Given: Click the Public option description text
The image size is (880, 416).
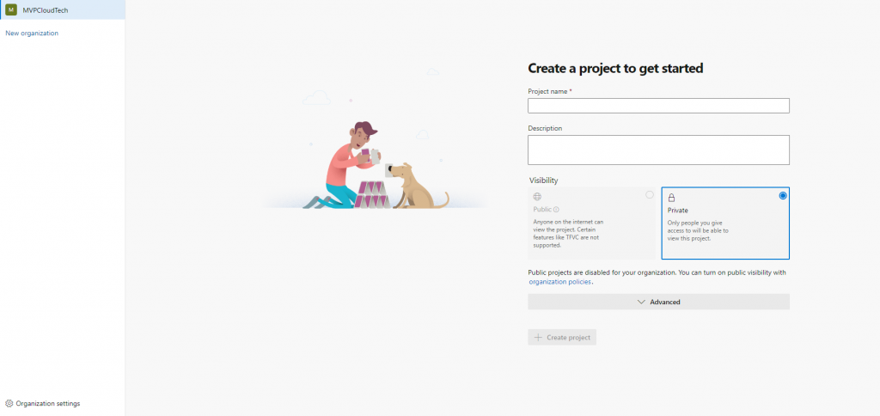Looking at the screenshot, I should click(x=568, y=234).
